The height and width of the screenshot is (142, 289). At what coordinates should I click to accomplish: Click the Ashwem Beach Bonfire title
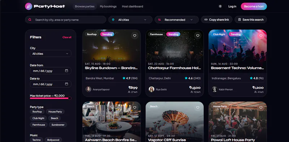click(x=111, y=140)
